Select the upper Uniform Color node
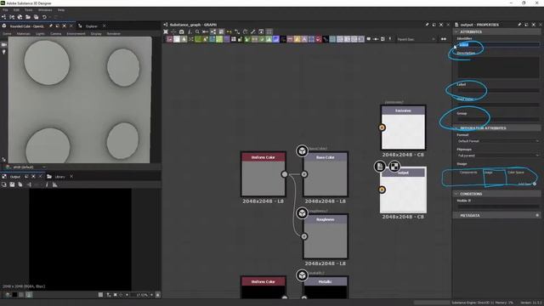The width and height of the screenshot is (544, 306). point(263,174)
